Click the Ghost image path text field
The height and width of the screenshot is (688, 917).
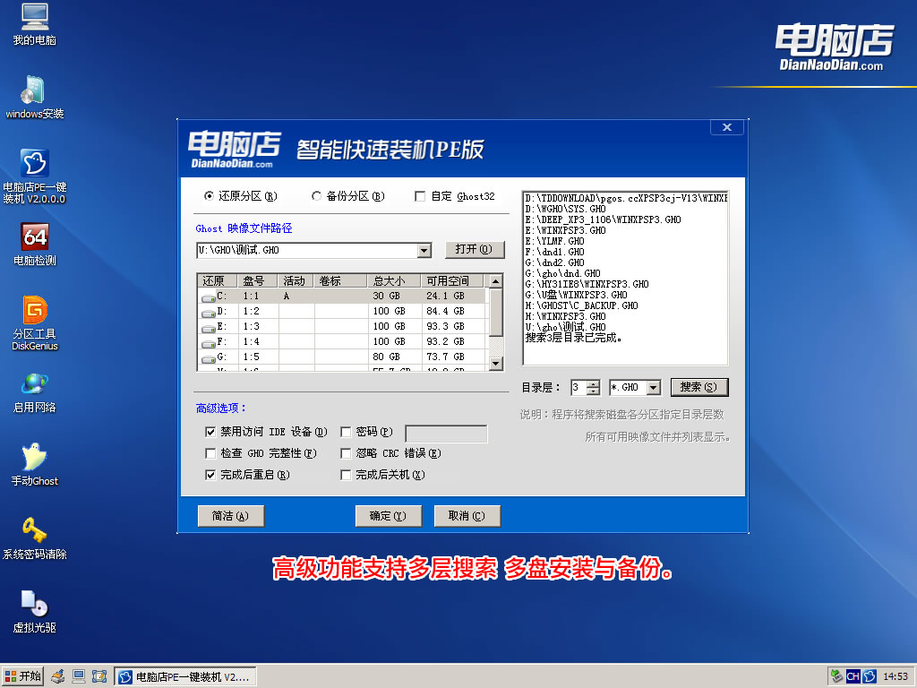308,251
